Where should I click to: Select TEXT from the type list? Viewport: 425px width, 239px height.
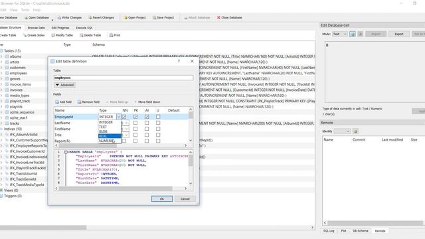[x=110, y=127]
